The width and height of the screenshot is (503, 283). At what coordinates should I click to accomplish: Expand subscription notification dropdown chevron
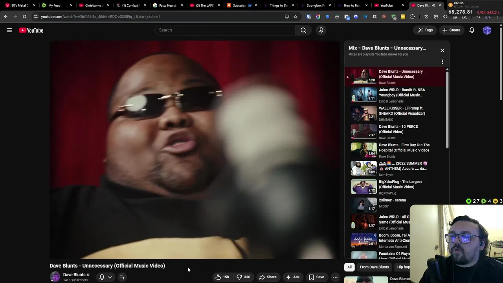coord(110,277)
